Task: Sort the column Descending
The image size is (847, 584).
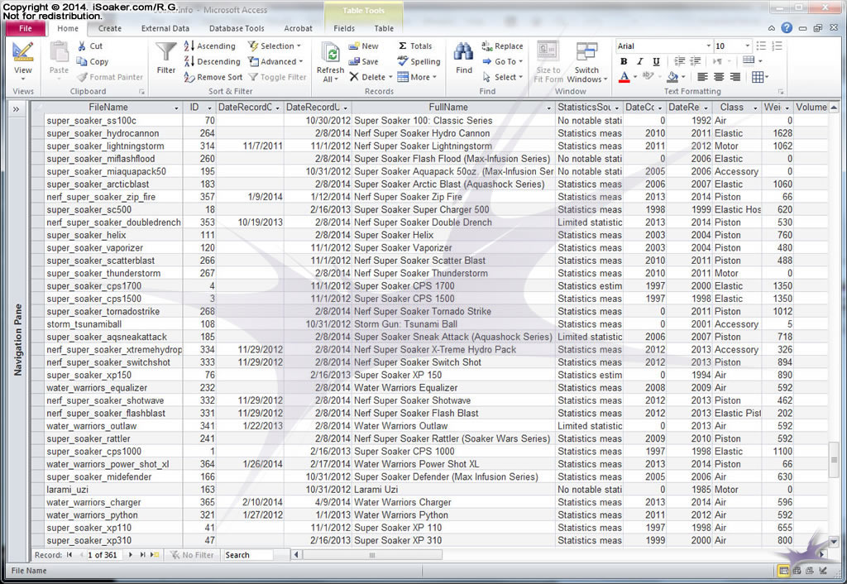Action: coord(212,61)
